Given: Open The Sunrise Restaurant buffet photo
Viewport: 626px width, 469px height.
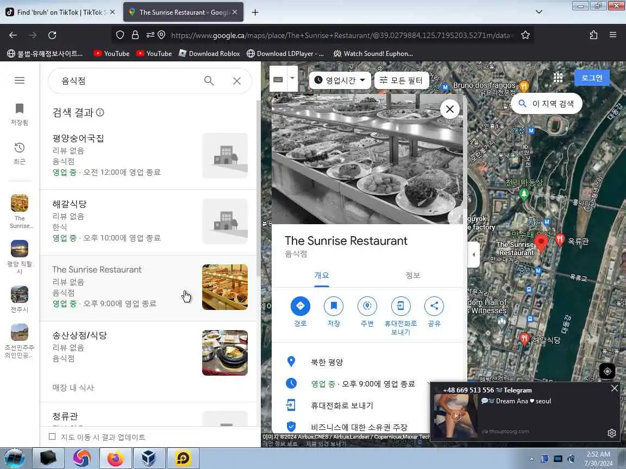Looking at the screenshot, I should click(x=367, y=159).
